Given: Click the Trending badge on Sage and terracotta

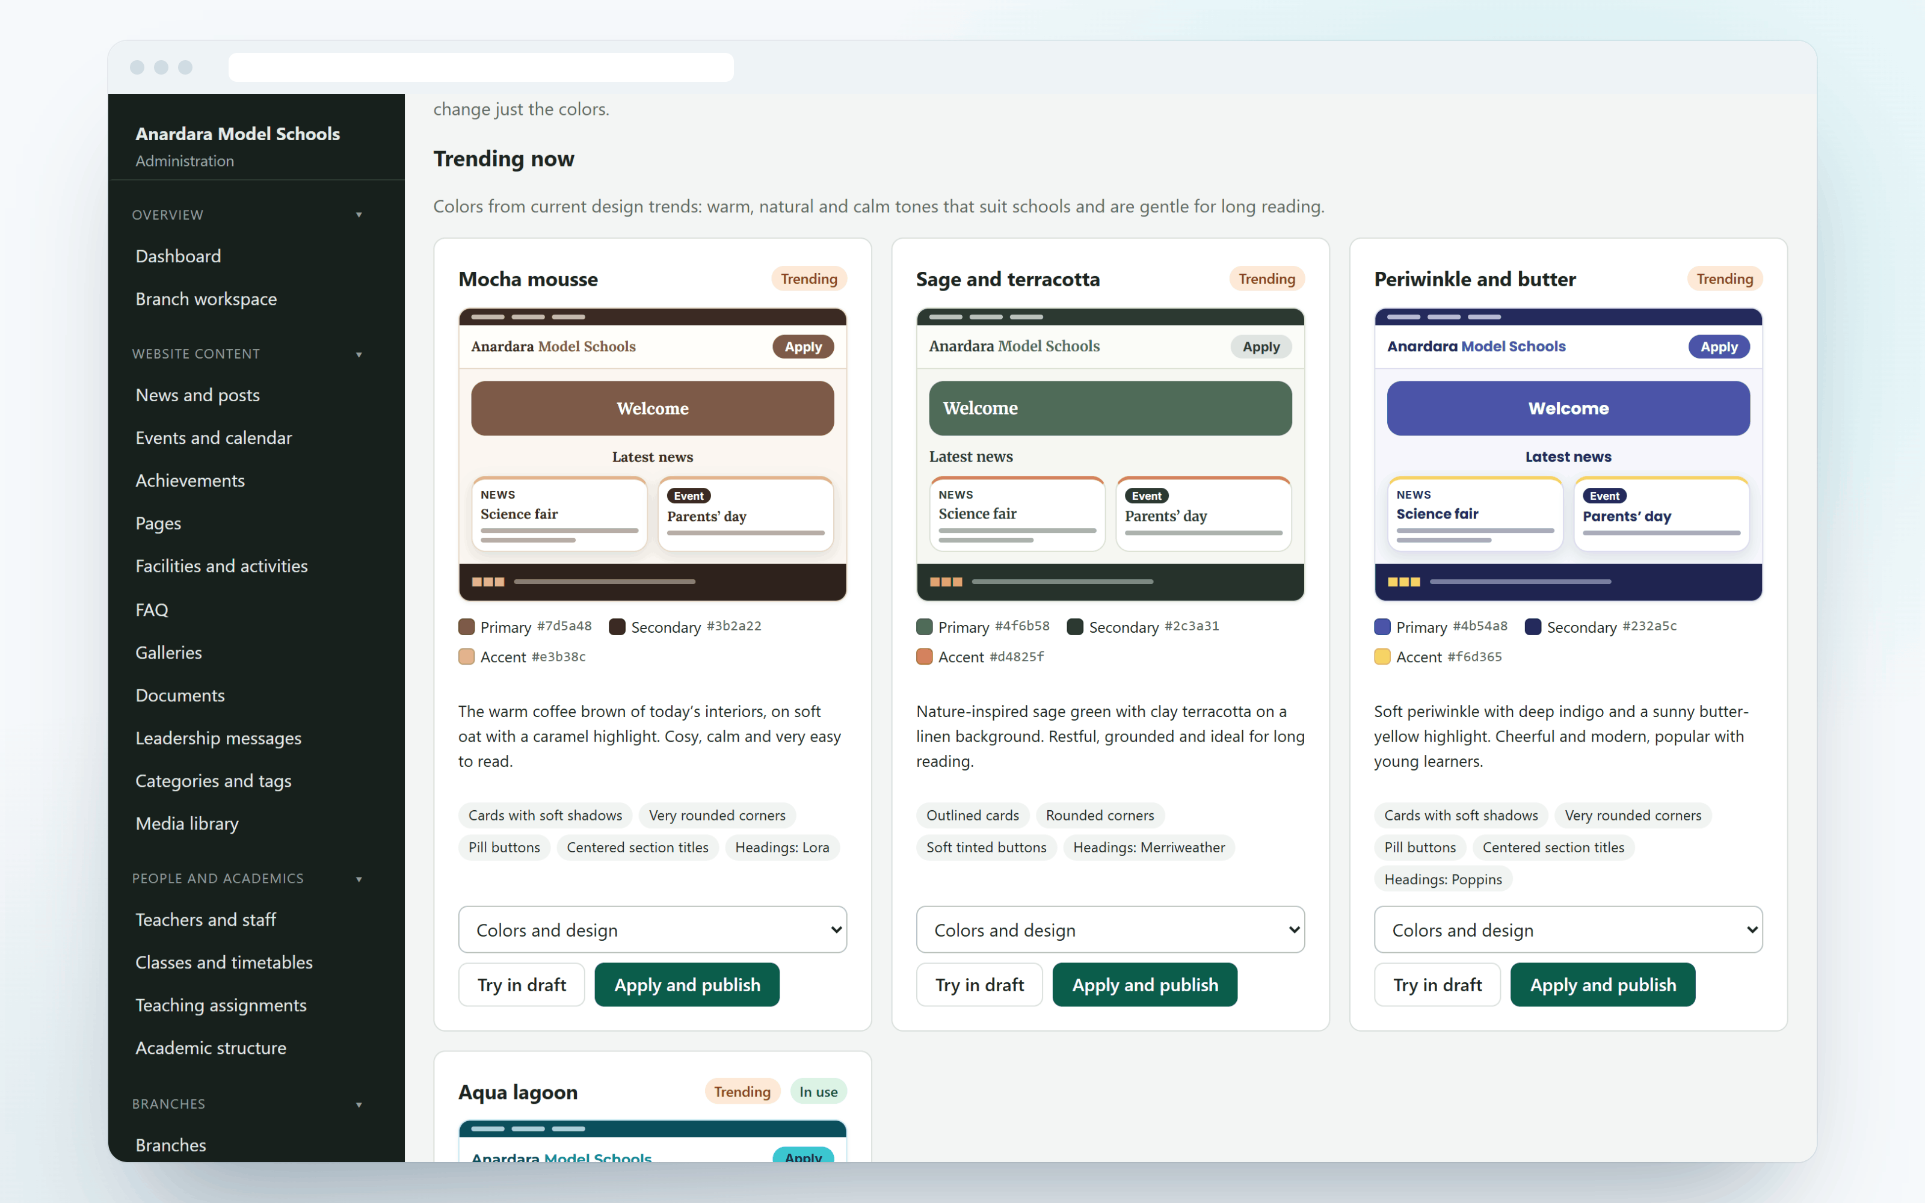Looking at the screenshot, I should tap(1266, 279).
